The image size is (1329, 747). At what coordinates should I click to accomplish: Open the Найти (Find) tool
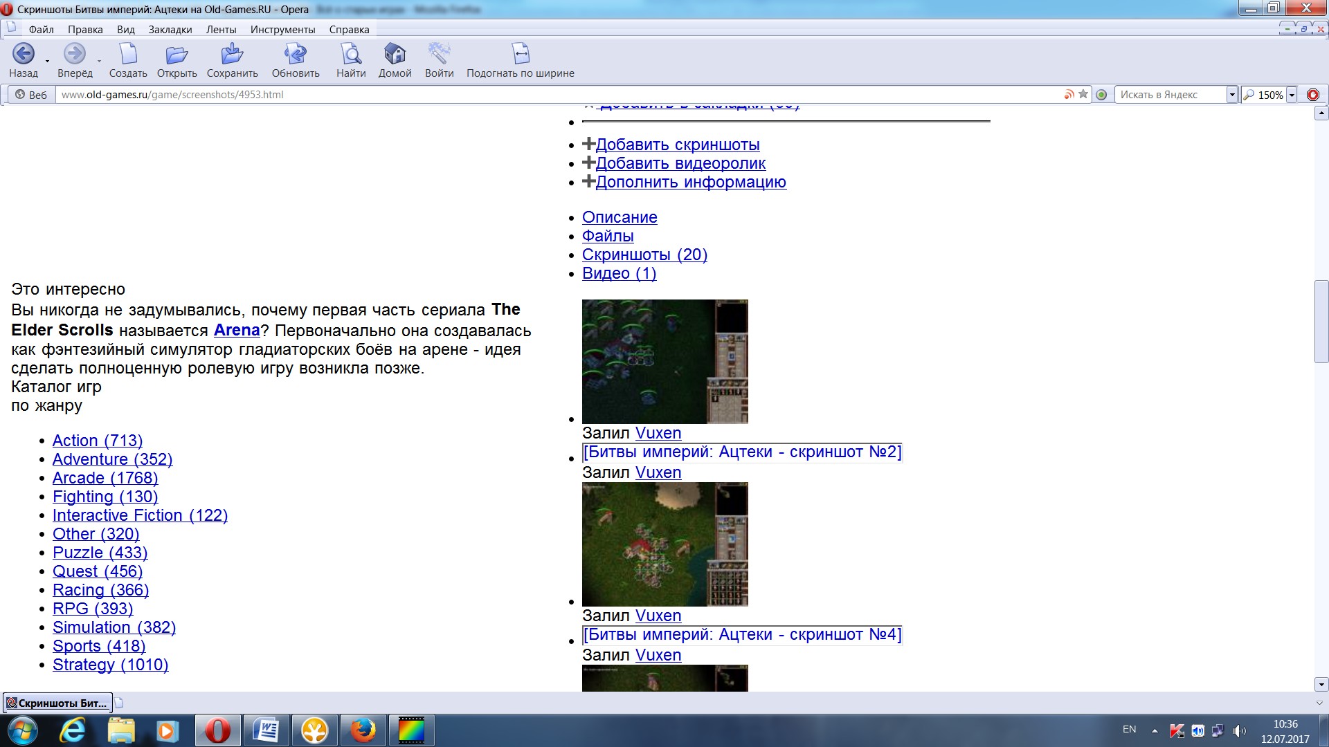[351, 54]
